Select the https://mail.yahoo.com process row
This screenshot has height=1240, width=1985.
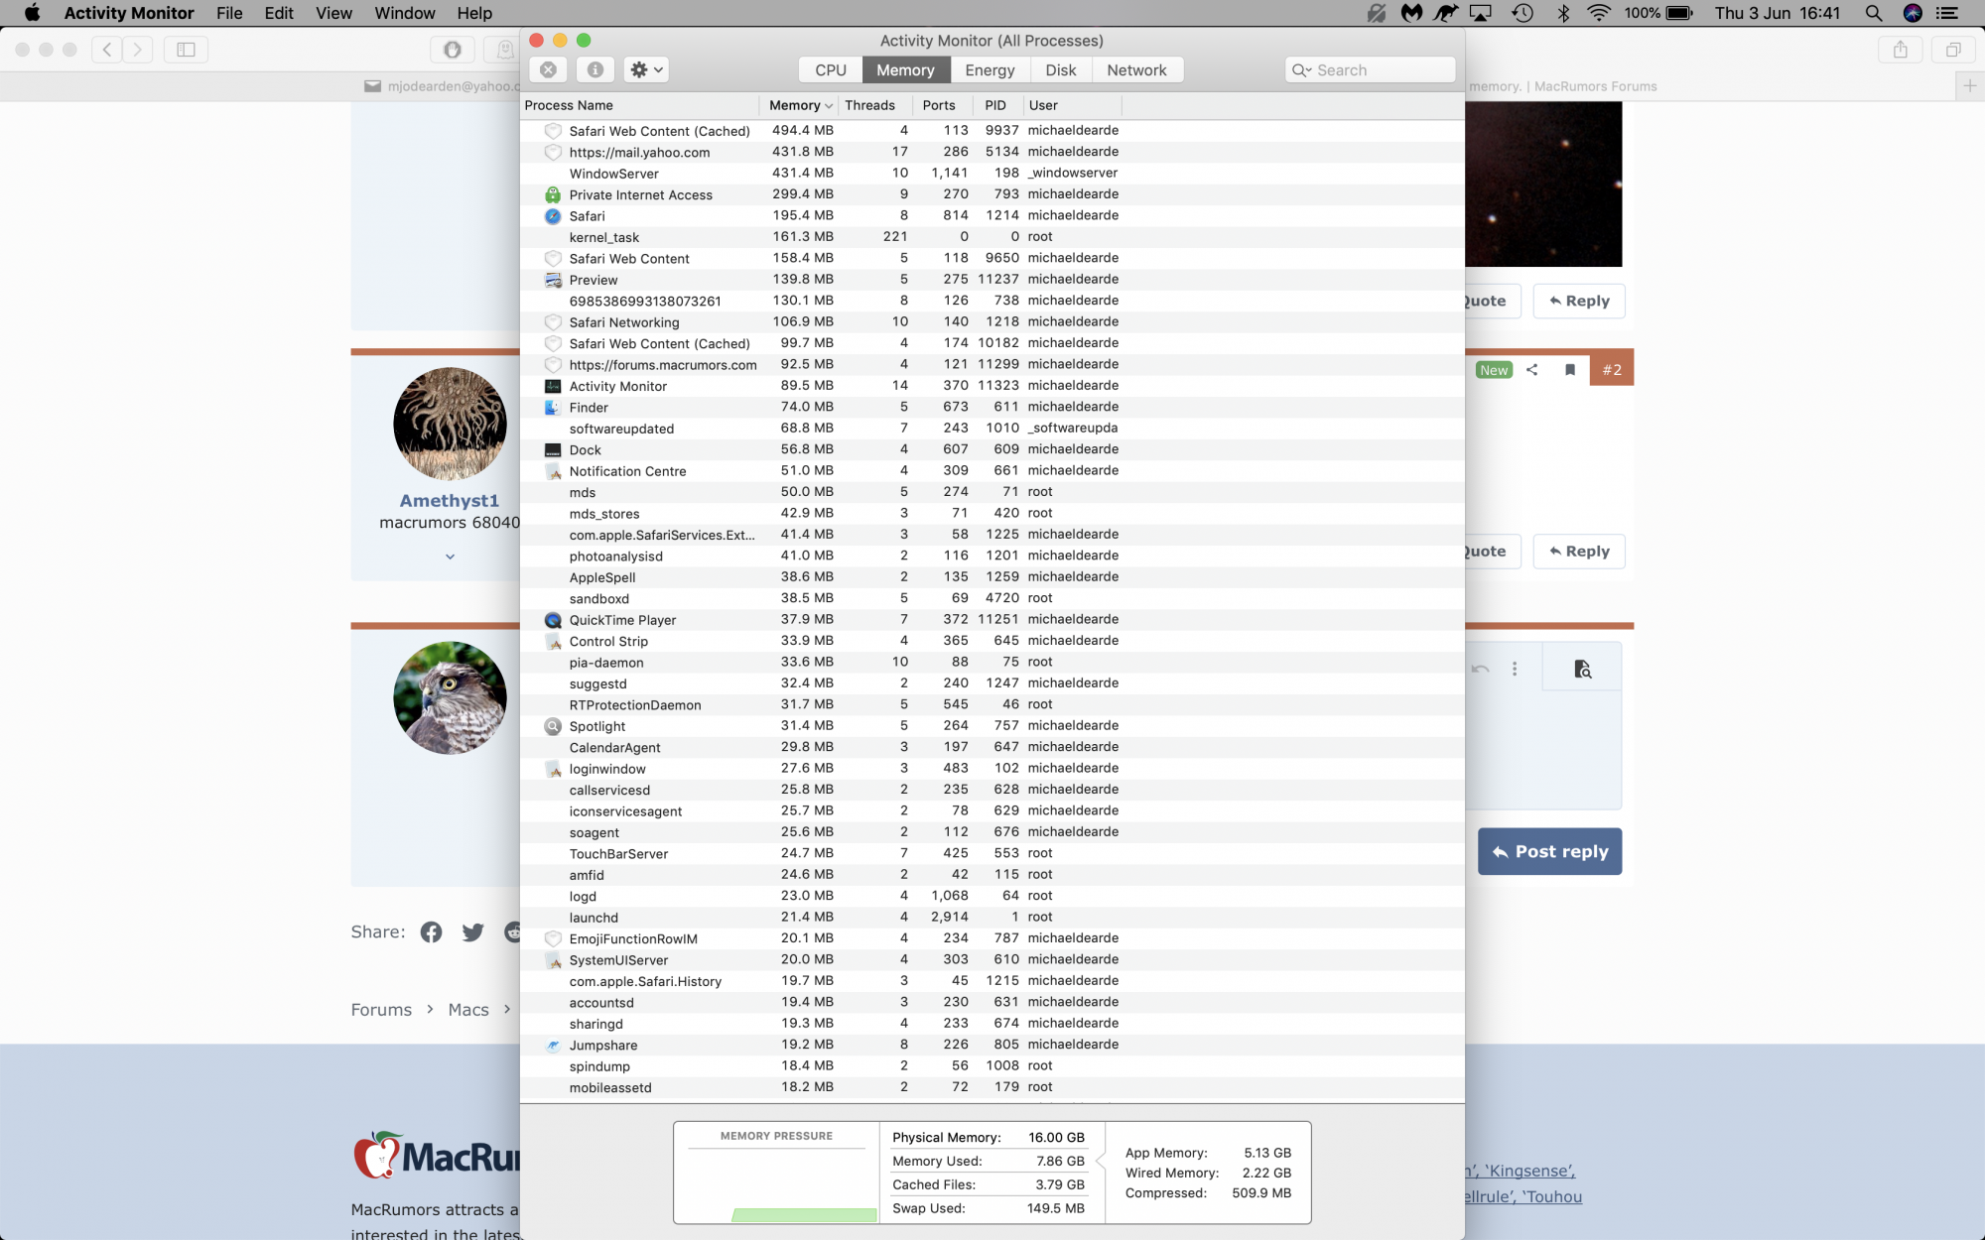(x=992, y=152)
